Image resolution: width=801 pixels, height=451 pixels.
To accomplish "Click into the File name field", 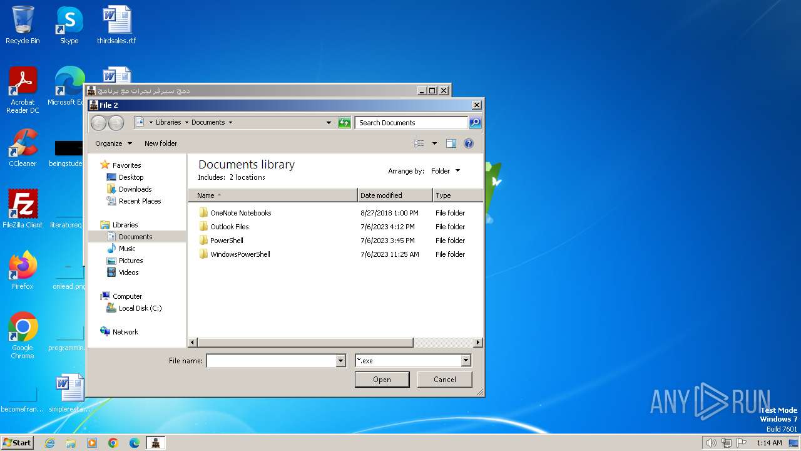I will tap(272, 360).
